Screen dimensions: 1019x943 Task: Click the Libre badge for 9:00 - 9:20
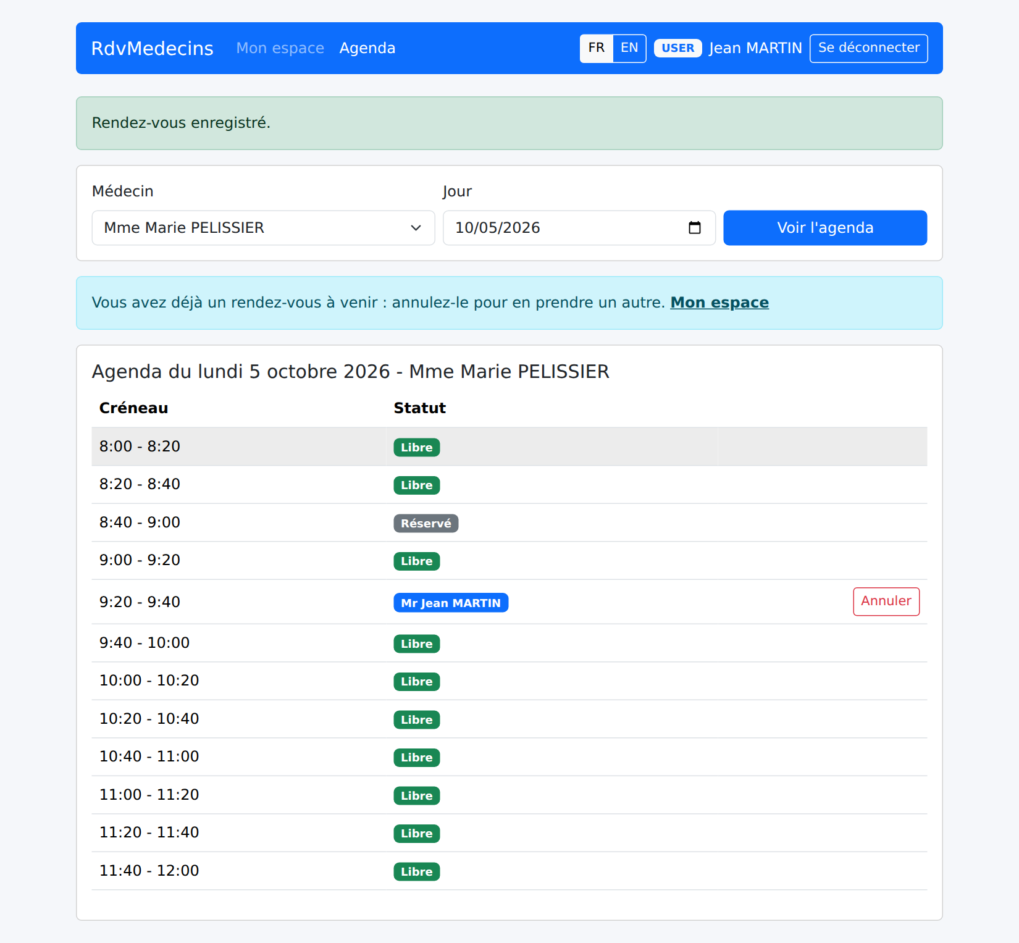pos(417,561)
